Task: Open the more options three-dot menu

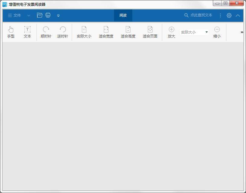Action: (220, 15)
